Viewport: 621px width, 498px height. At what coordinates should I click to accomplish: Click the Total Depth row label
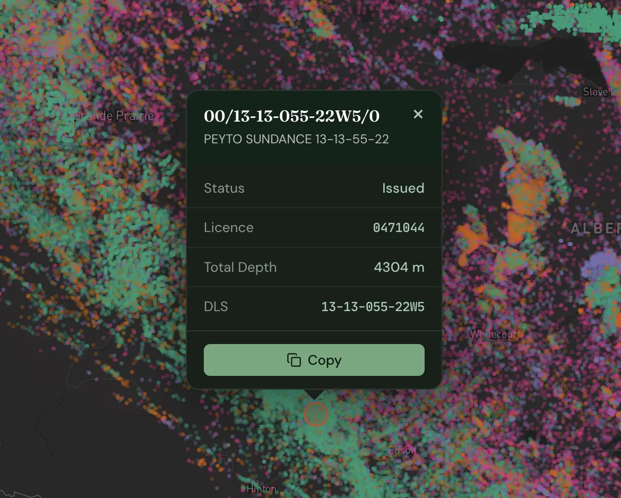[x=240, y=267]
